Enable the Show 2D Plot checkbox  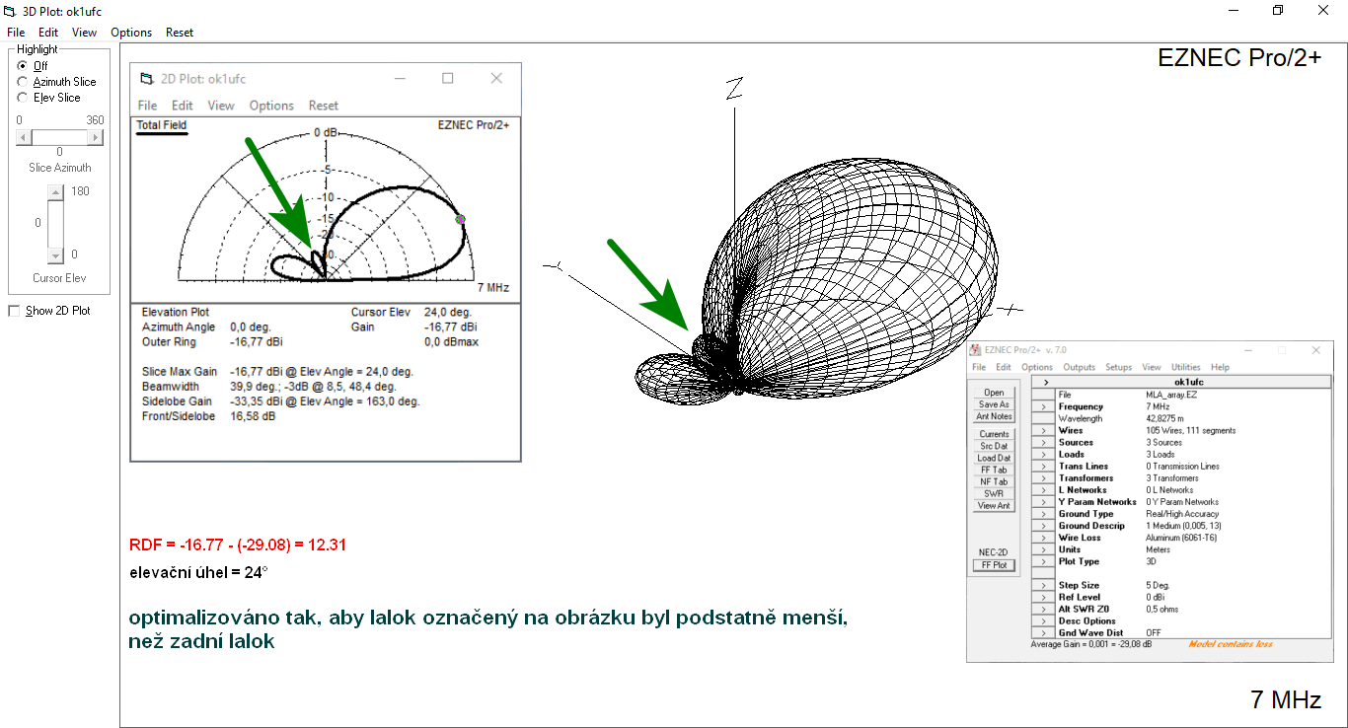(14, 311)
